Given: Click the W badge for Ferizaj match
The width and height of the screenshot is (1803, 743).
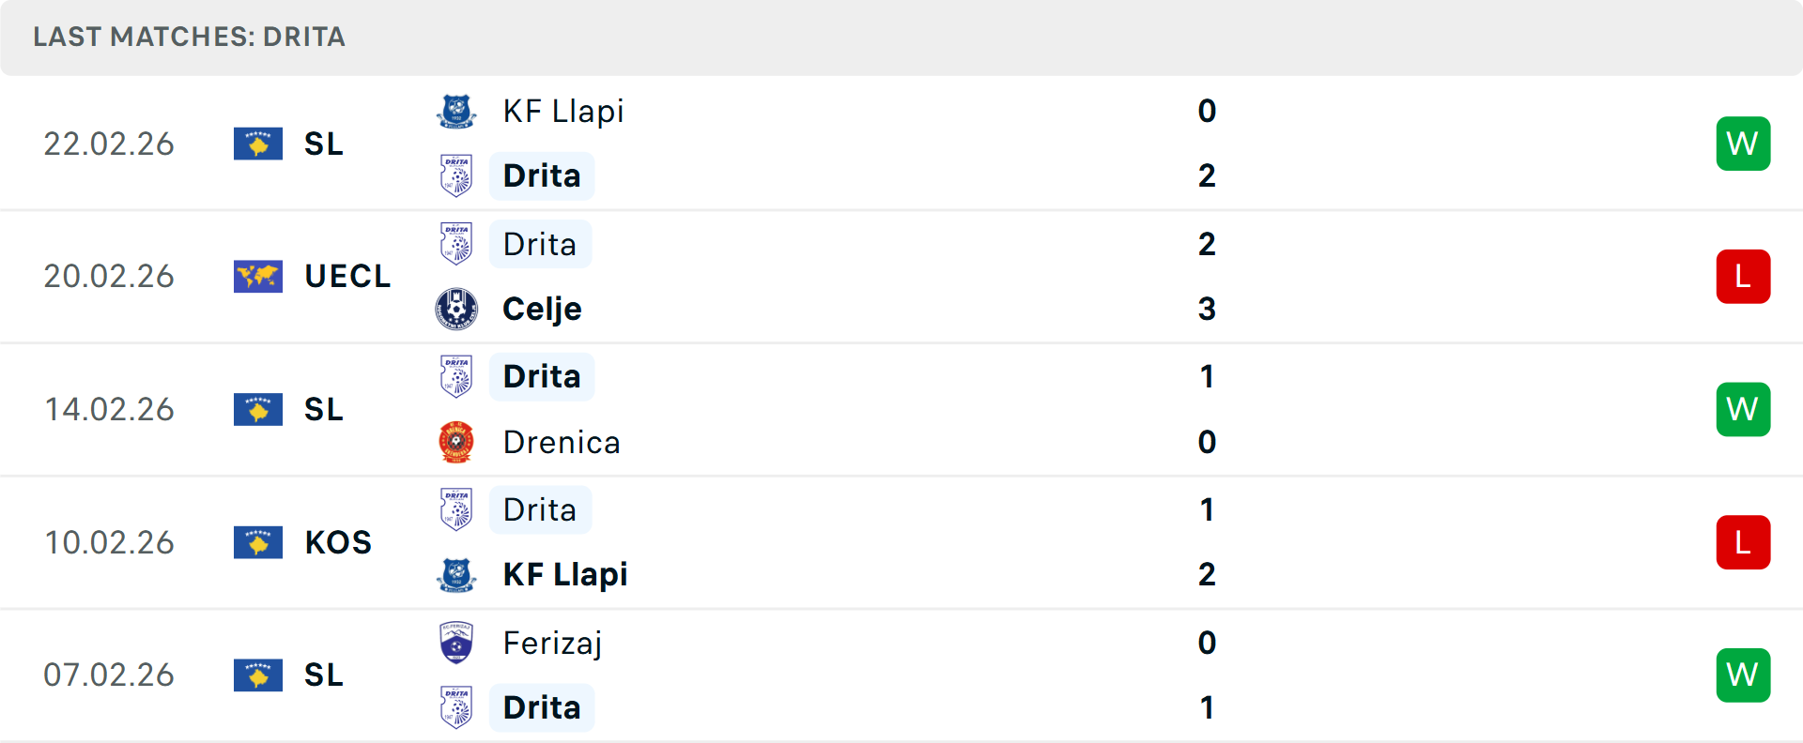Looking at the screenshot, I should (1743, 675).
